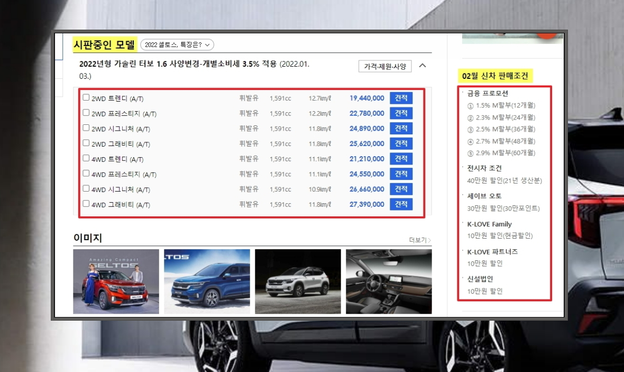Click the 12.7km/ℓ fuel economy value
Viewport: 624px width, 372px height.
coord(320,98)
